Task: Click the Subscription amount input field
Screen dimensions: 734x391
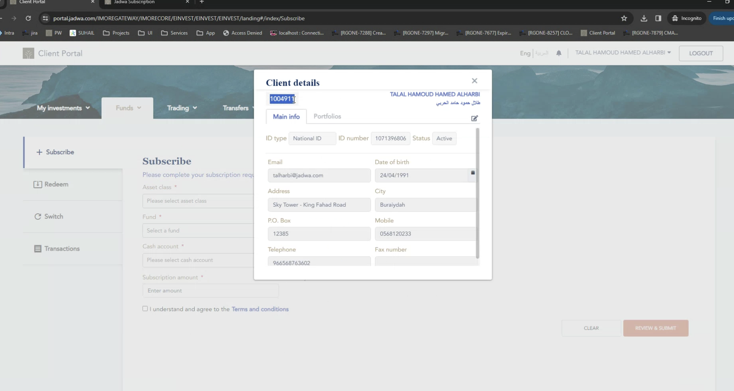Action: (210, 291)
